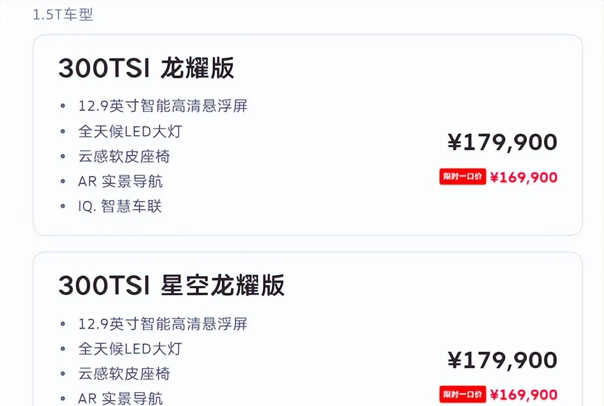Click the bullet dot beside 星空龙耀版's 全天候LED大灯
The height and width of the screenshot is (406, 604).
point(63,349)
